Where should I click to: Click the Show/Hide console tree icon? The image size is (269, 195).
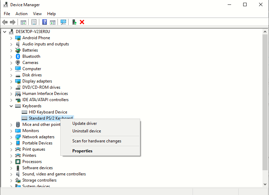click(x=23, y=22)
